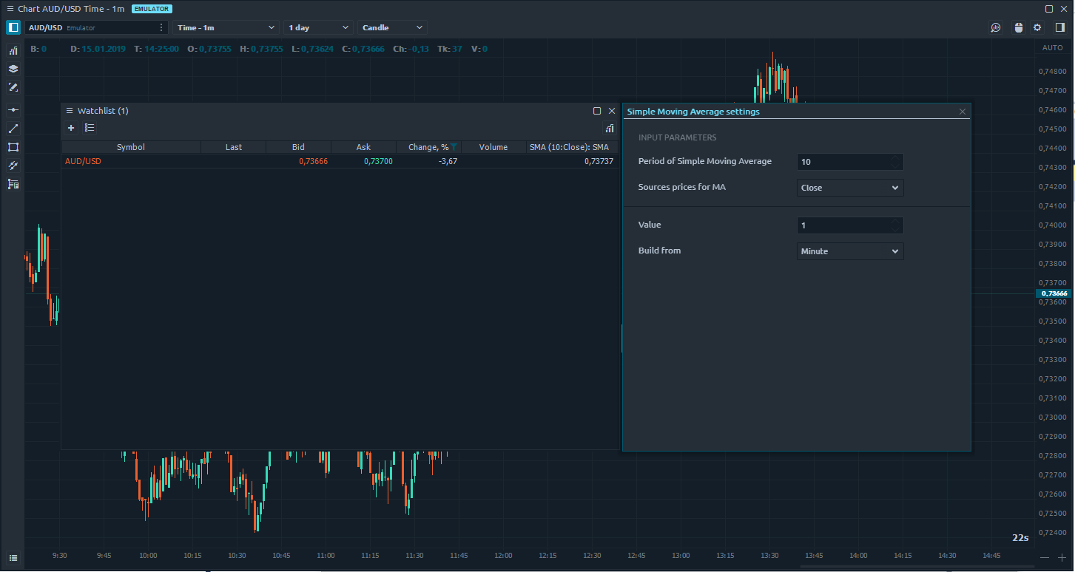The image size is (1075, 572).
Task: Open the chart indicators panel icon
Action: pyautogui.click(x=13, y=51)
